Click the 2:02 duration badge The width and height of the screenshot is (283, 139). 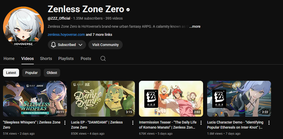(197, 112)
